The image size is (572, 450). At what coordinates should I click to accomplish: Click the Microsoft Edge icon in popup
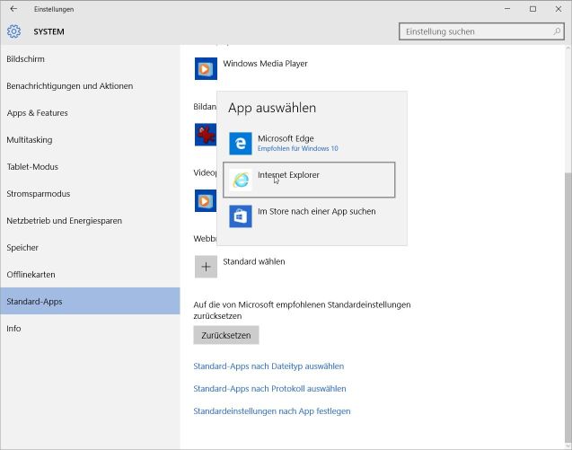tap(241, 144)
